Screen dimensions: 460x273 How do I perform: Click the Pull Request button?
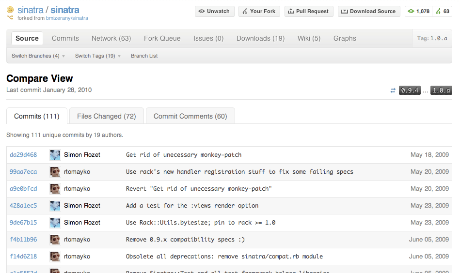click(x=308, y=11)
